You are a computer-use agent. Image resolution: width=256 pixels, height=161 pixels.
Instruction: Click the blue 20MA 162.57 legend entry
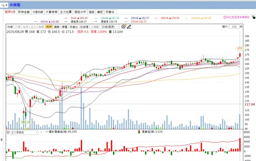[140, 18]
